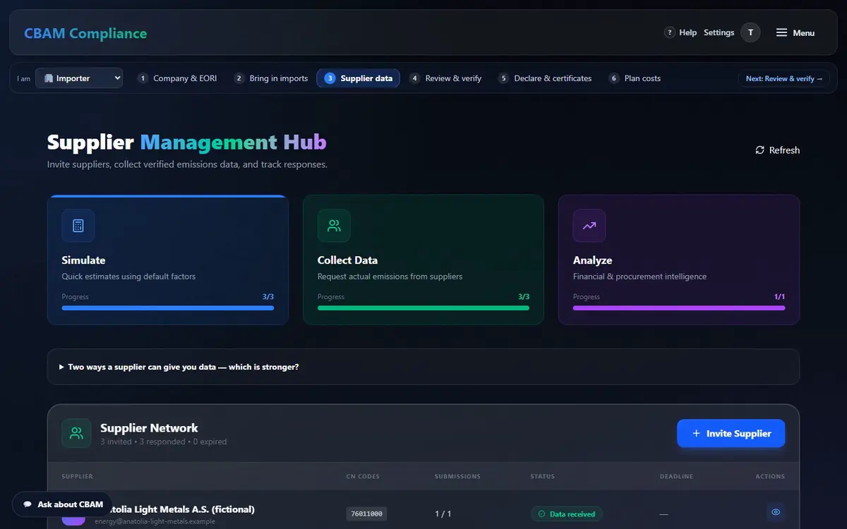This screenshot has width=847, height=529.
Task: Expand 'Two ways a supplier can give you data'
Action: (x=423, y=367)
